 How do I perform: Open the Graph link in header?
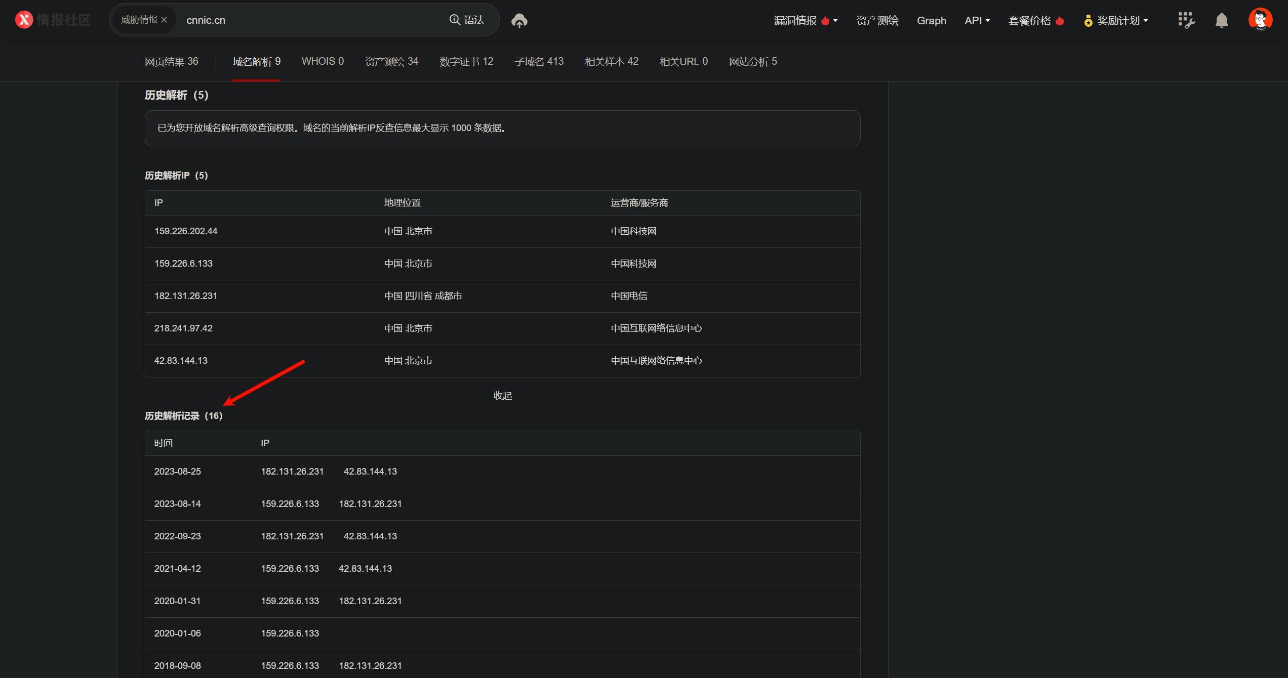tap(931, 20)
